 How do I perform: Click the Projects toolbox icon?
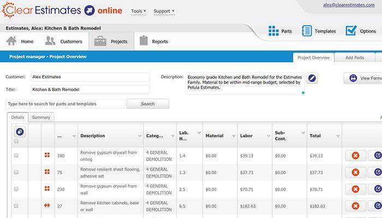pos(100,41)
